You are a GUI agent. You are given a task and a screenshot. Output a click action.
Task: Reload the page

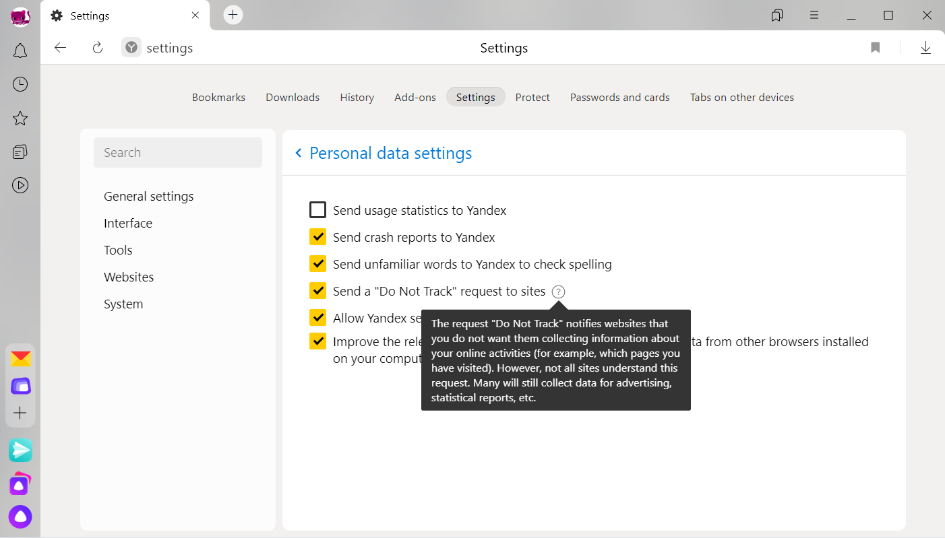98,48
